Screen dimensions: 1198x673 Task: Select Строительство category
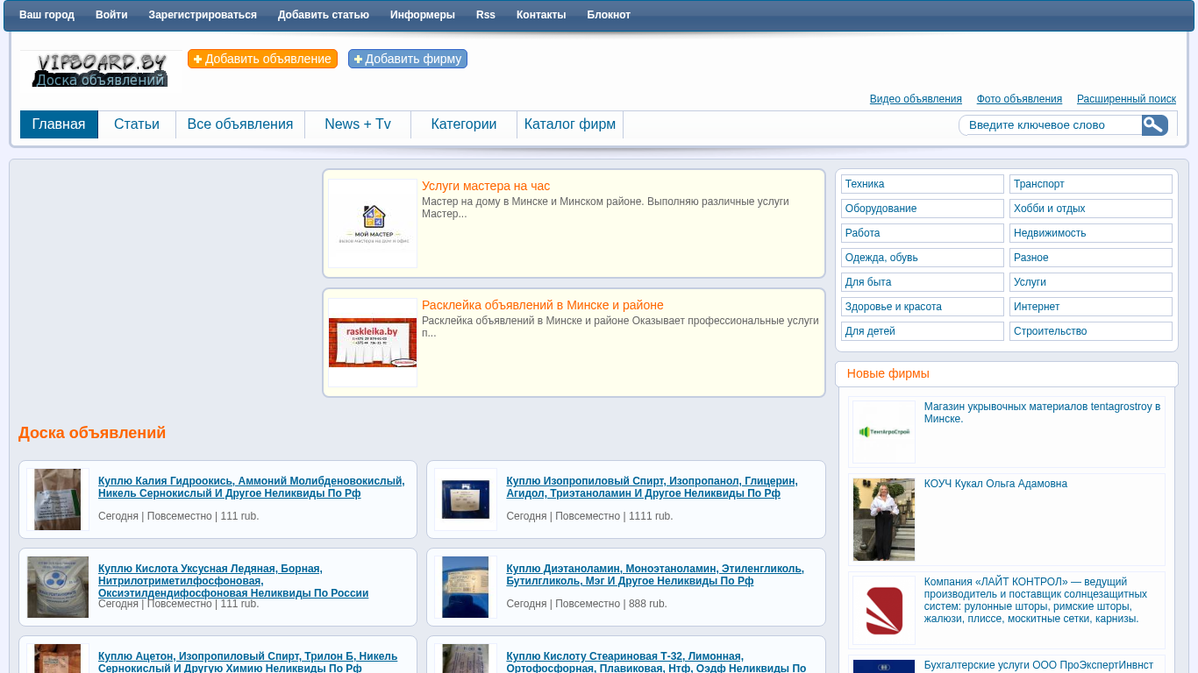click(1091, 331)
